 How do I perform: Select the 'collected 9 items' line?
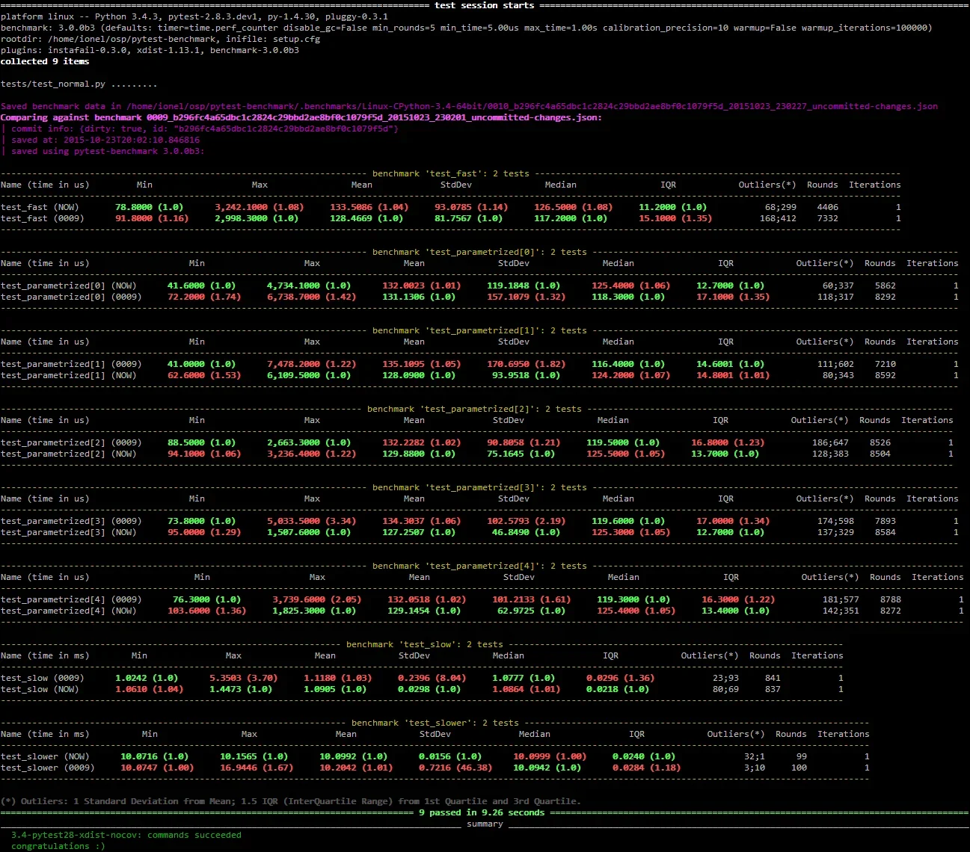coord(45,61)
